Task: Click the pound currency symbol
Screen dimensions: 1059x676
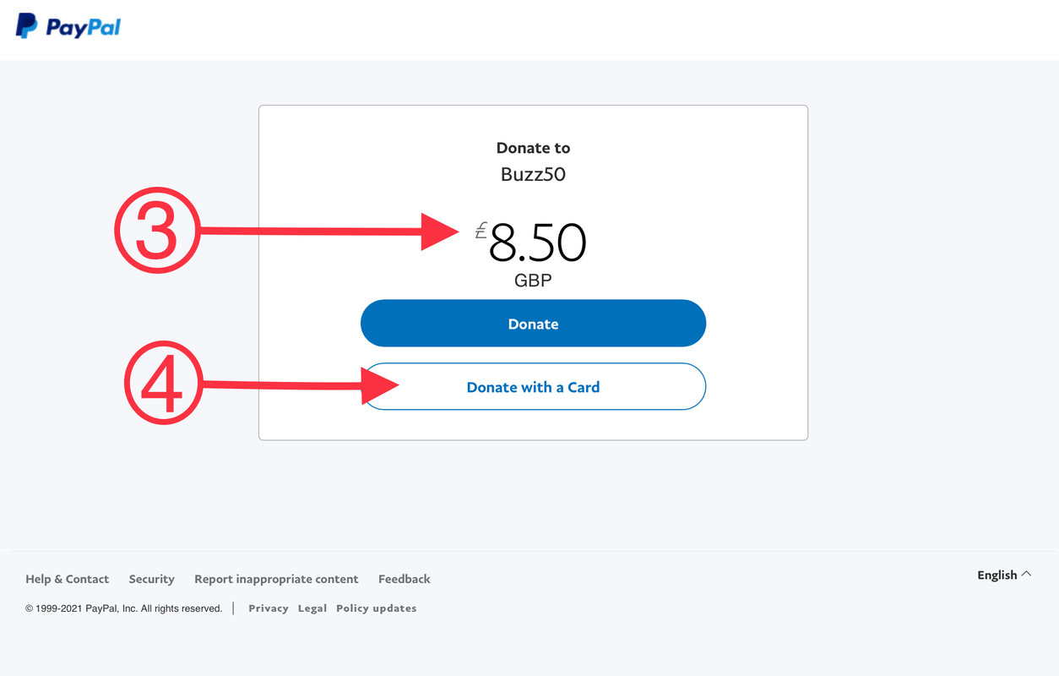Action: coord(481,230)
